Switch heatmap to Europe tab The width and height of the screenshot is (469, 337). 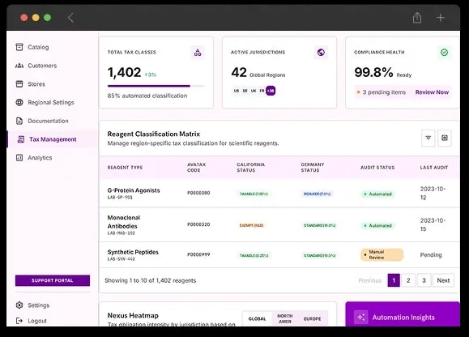[313, 318]
